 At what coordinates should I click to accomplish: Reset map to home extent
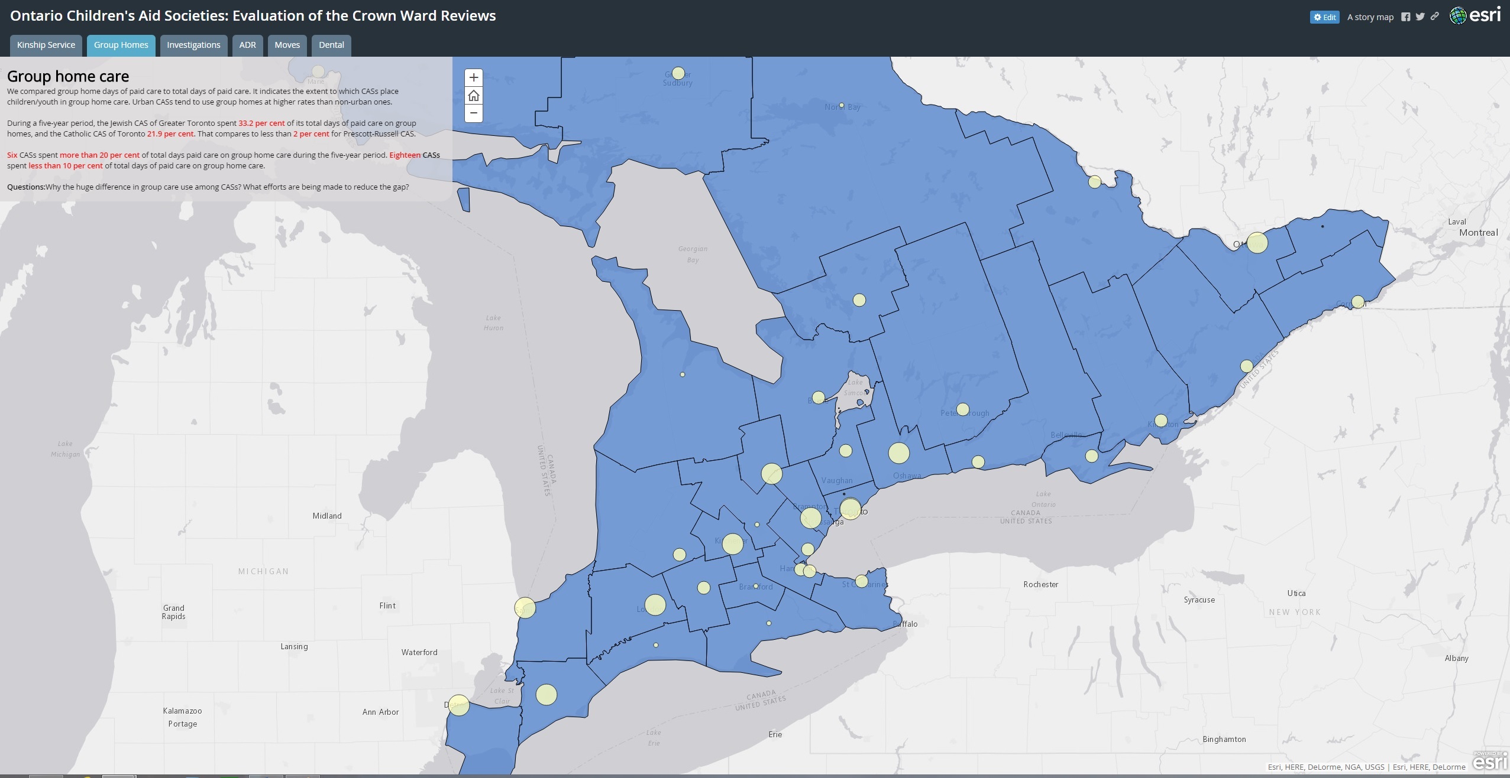pyautogui.click(x=473, y=96)
